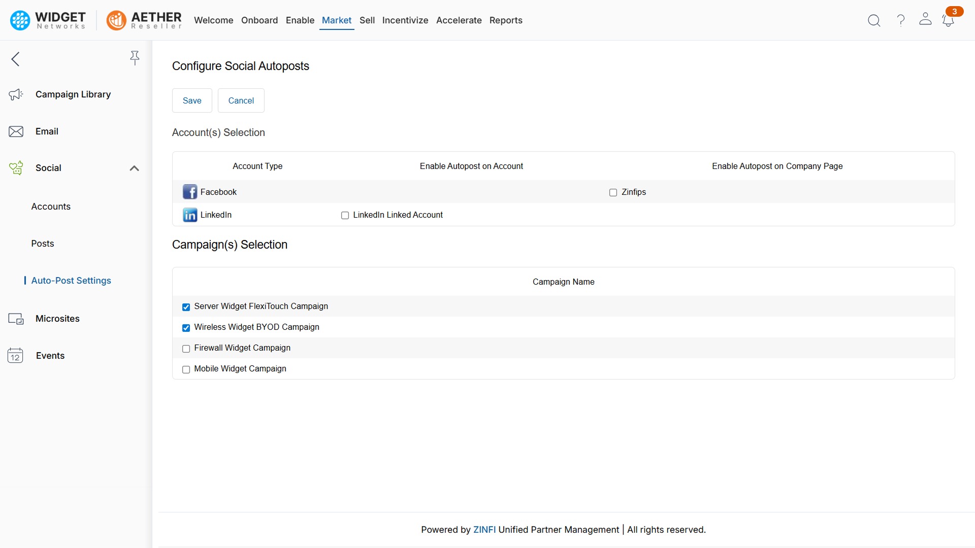Check the LinkedIn Linked Account checkbox

[345, 215]
